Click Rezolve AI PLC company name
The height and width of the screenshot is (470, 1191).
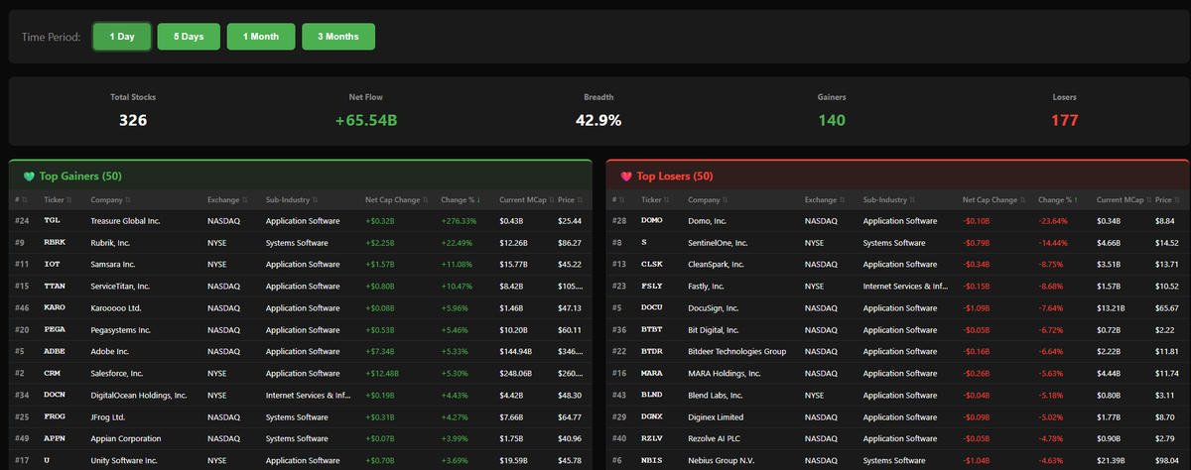(x=717, y=438)
